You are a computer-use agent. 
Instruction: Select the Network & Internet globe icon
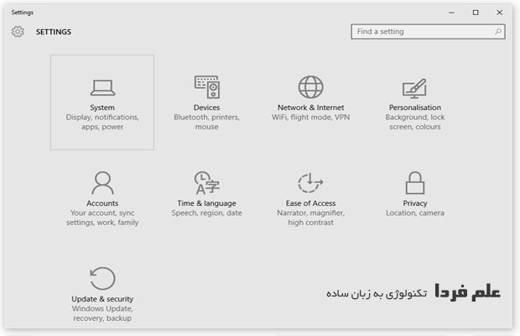(x=310, y=87)
